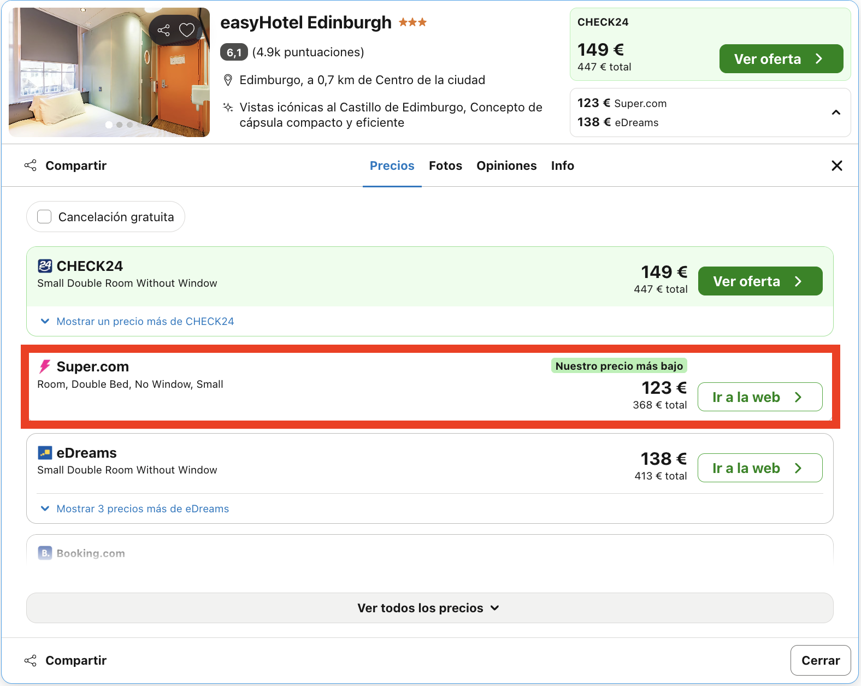Image resolution: width=861 pixels, height=686 pixels.
Task: Click the CHECK24 logo icon in price list
Action: coord(45,266)
